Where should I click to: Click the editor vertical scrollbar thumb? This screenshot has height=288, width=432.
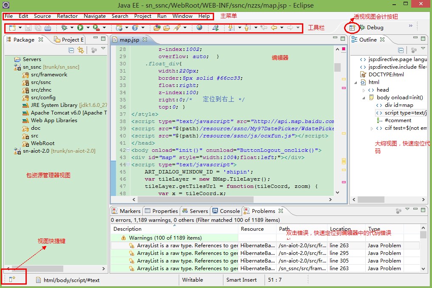[338, 67]
